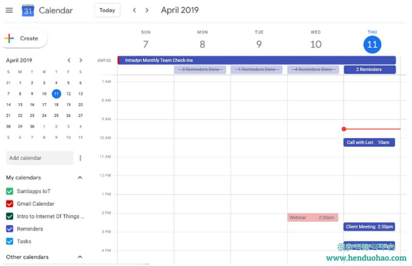Uncheck the Reminders calendar
The image size is (412, 266).
click(10, 229)
